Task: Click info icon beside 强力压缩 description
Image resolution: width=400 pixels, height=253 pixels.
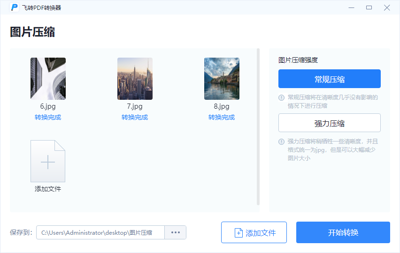Action: [x=281, y=141]
